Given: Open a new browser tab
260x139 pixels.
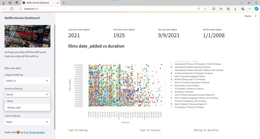Looking at the screenshot, I should pos(64,3).
